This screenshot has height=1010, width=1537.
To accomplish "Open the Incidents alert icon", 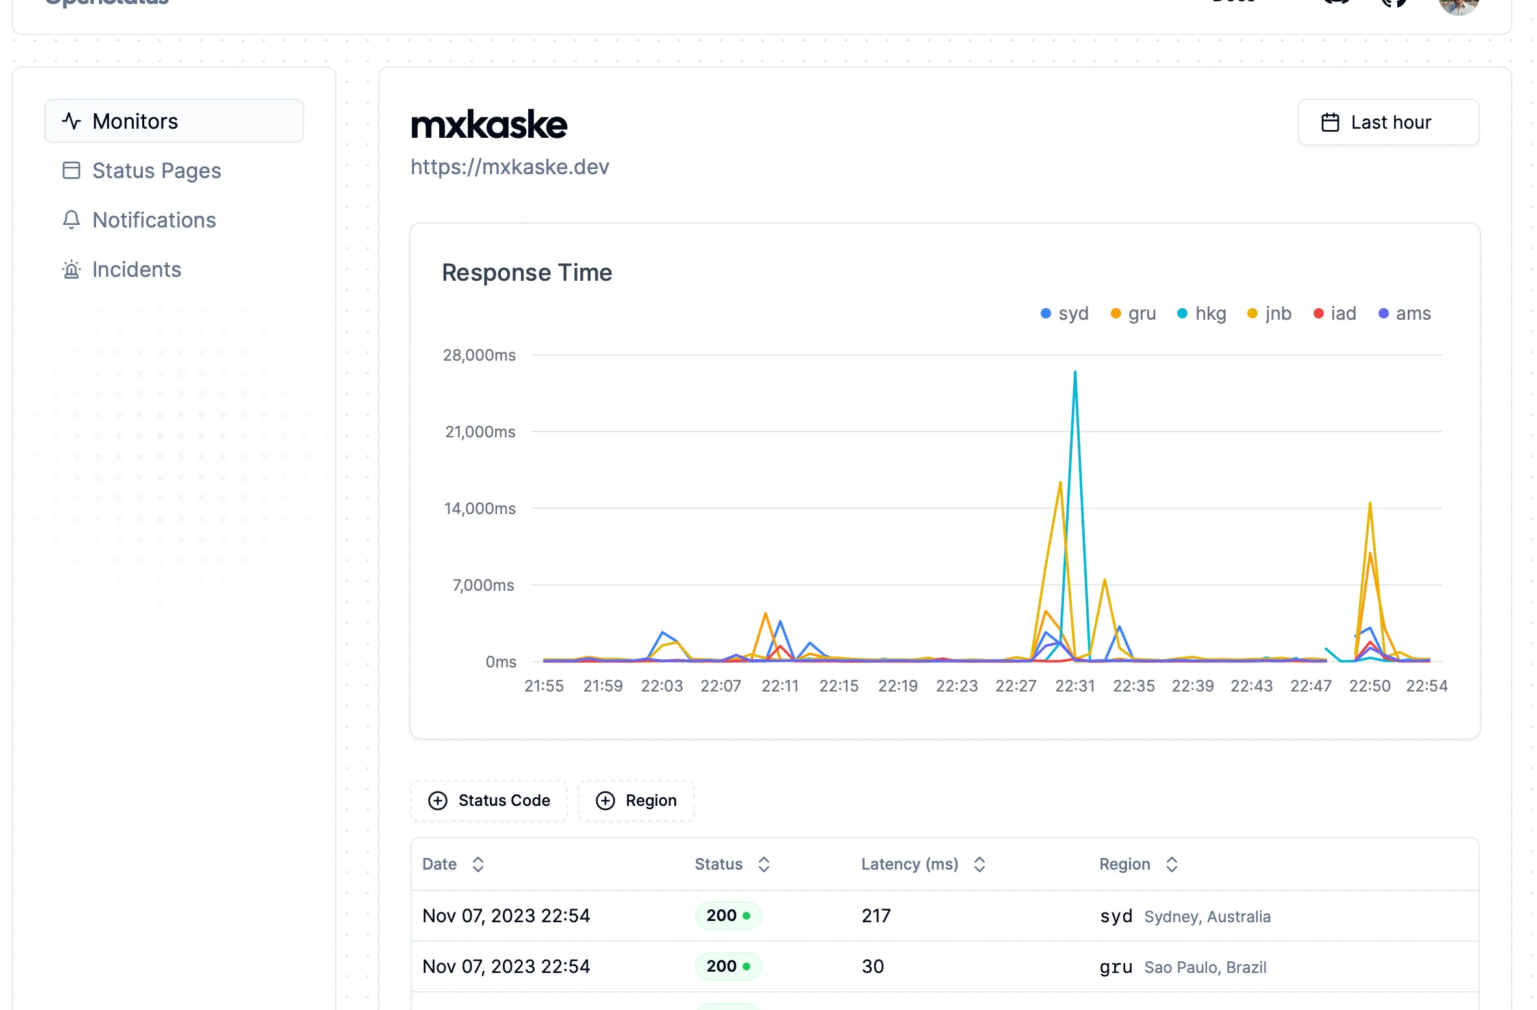I will point(71,270).
